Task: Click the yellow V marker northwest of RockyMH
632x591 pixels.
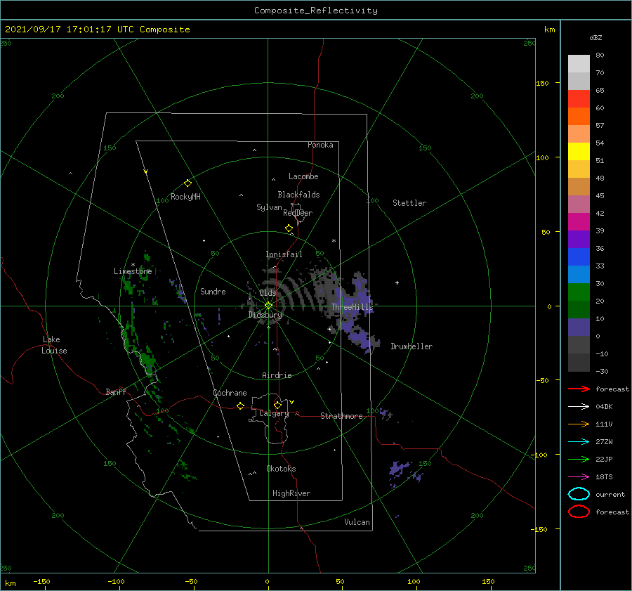Action: (146, 171)
